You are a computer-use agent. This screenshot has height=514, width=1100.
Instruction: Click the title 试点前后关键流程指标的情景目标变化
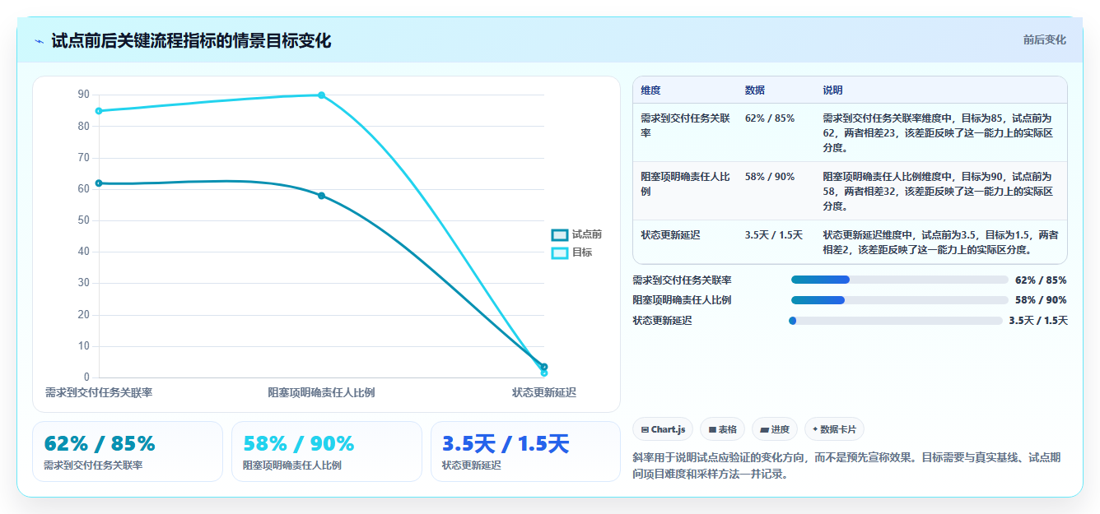pyautogui.click(x=191, y=41)
